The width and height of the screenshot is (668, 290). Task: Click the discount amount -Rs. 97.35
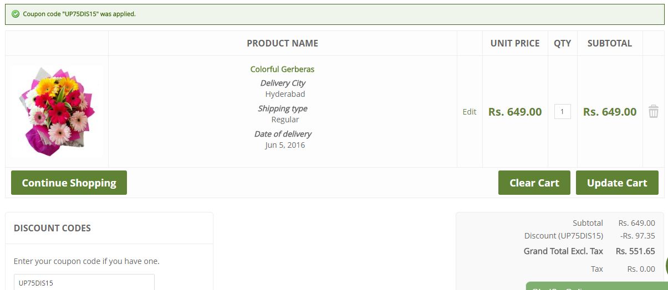[x=637, y=236]
